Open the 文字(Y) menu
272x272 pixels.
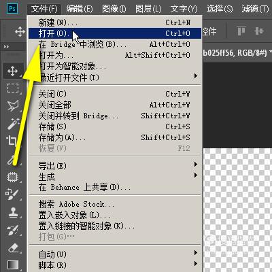point(184,9)
